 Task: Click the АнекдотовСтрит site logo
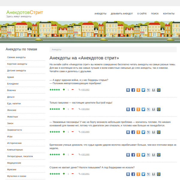pyautogui.click(x=25, y=12)
